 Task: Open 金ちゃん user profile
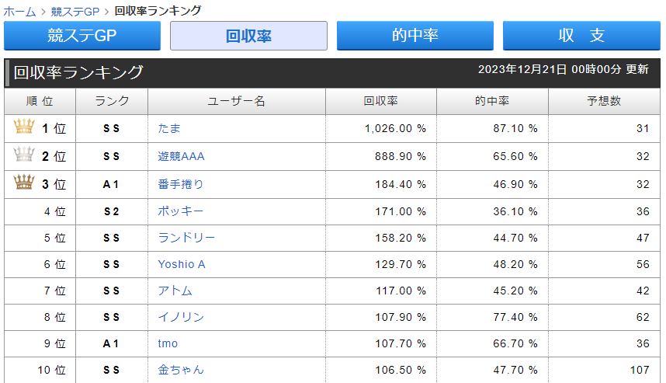click(x=181, y=370)
